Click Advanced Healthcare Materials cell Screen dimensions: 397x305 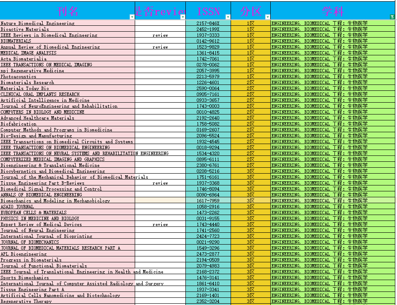click(67, 118)
